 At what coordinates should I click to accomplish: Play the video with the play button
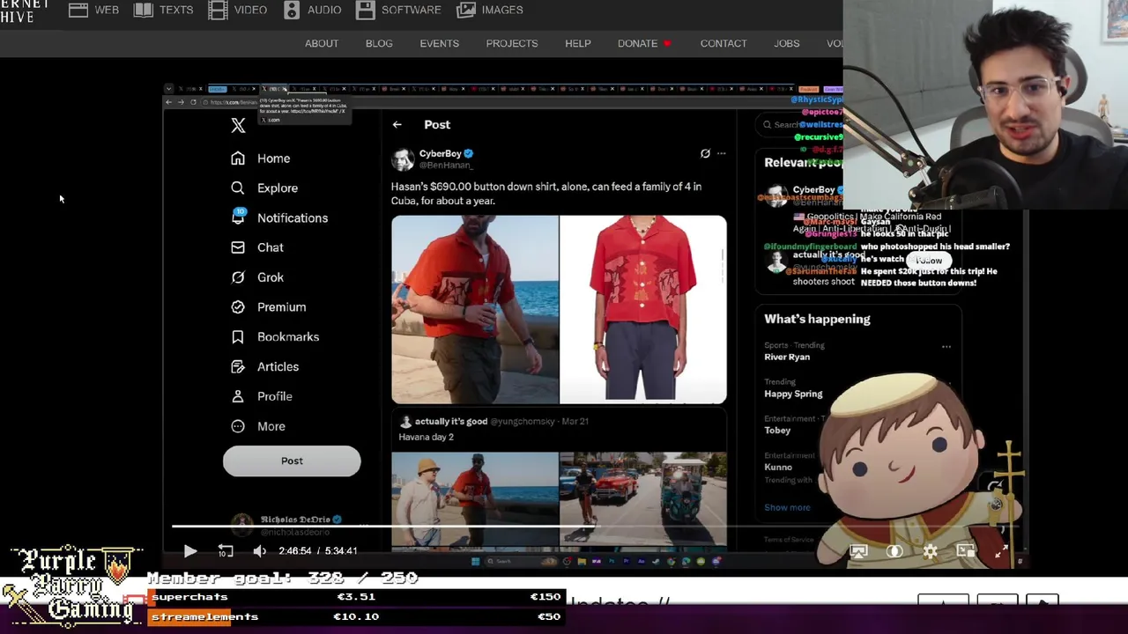(190, 551)
